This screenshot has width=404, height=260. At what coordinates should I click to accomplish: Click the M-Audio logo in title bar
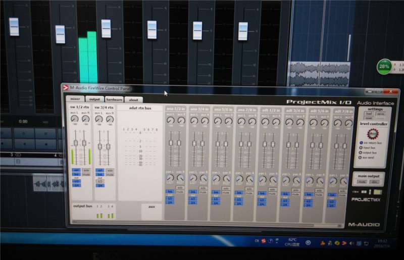click(x=66, y=88)
